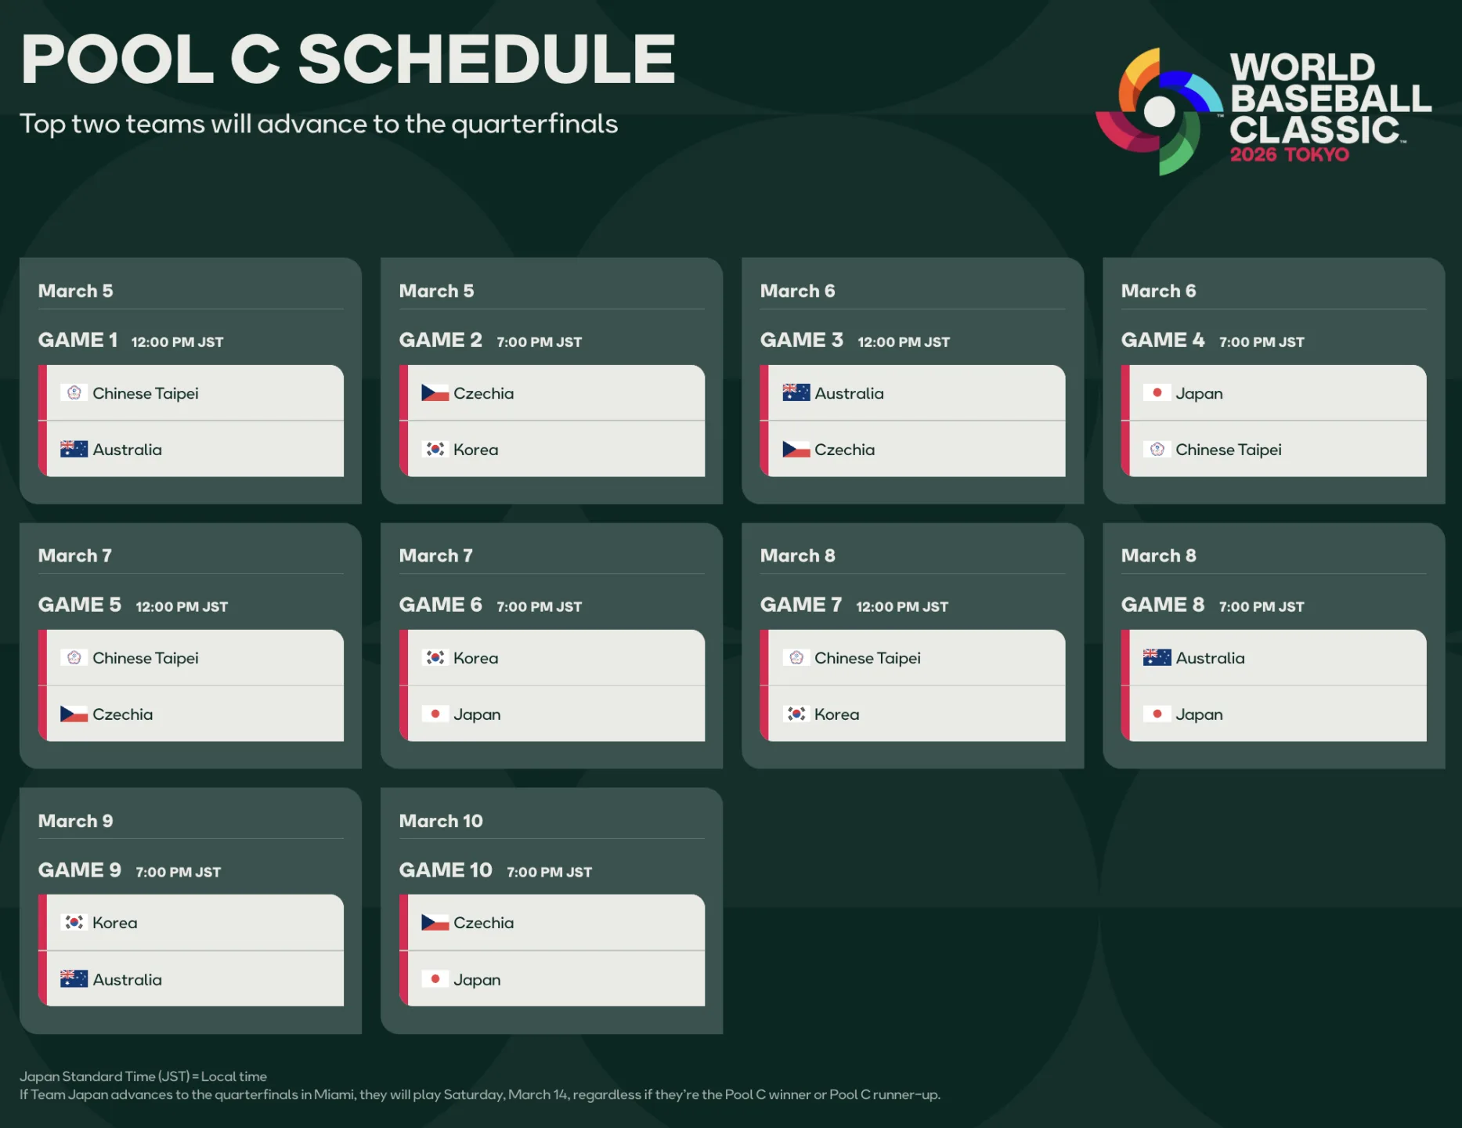
Task: Click the Korea flag in Game 7
Action: point(796,714)
